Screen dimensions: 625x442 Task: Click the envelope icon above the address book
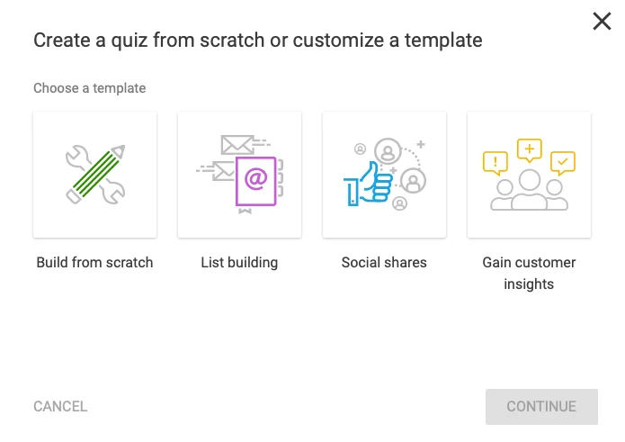click(x=237, y=144)
